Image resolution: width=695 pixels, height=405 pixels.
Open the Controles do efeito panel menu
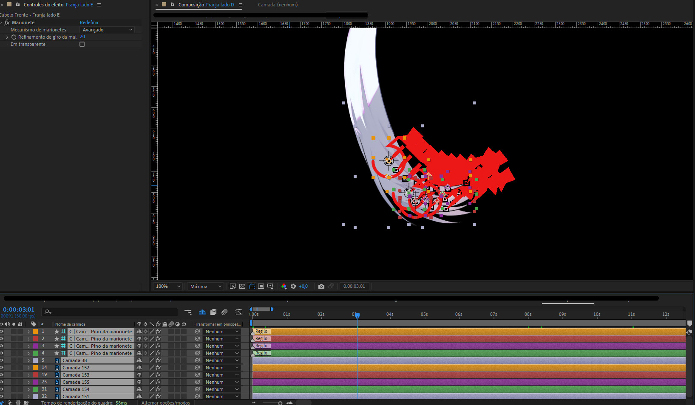(x=99, y=5)
